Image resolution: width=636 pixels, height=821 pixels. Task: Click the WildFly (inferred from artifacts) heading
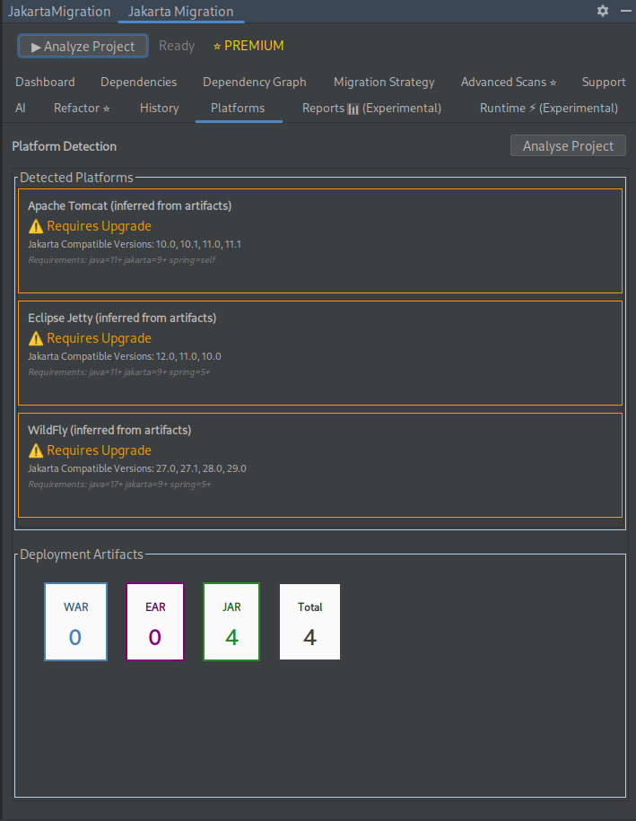point(109,430)
